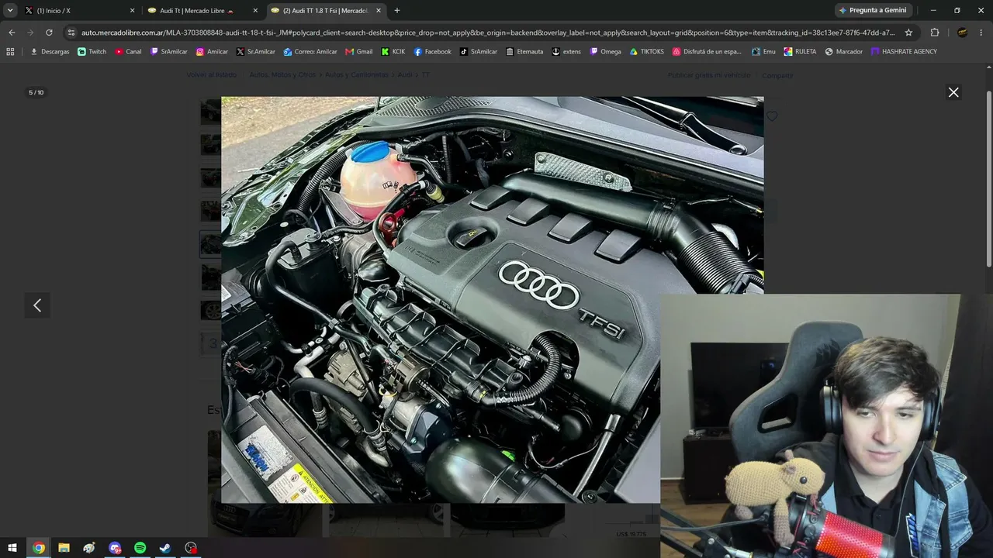Close the Inicio / X tab
Image resolution: width=993 pixels, height=558 pixels.
[132, 11]
